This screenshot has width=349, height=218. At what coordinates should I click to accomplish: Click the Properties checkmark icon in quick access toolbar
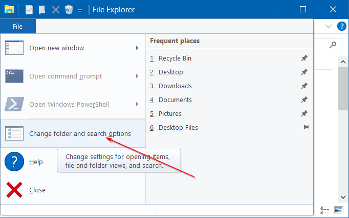(x=29, y=10)
